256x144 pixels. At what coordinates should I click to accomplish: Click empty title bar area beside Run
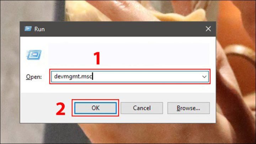(x=122, y=29)
